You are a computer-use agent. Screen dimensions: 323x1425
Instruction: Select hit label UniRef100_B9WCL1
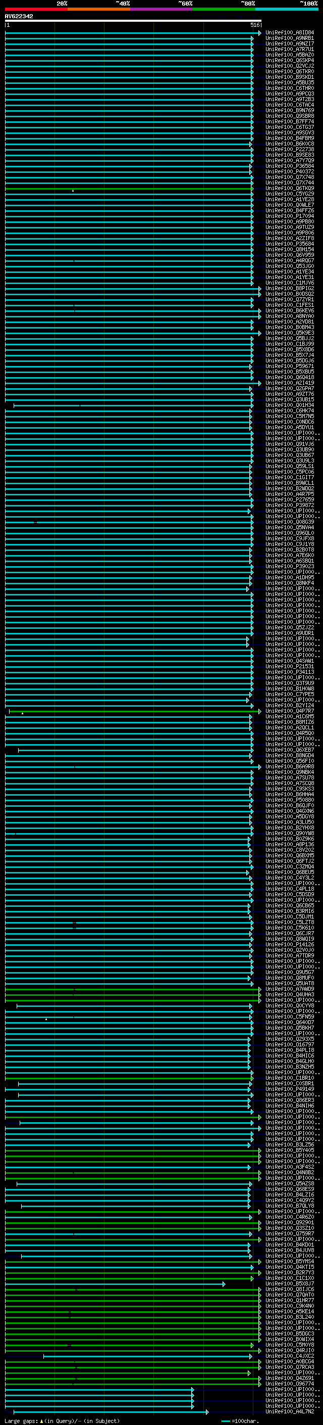coord(290,483)
